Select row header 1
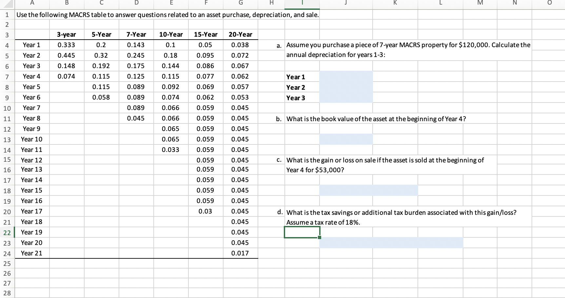The image size is (565, 298). pos(7,14)
